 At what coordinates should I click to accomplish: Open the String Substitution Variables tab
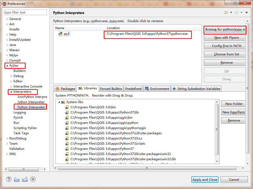[196, 89]
